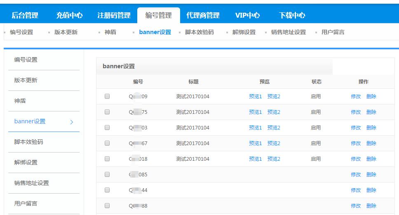
Task: Open the VIP中心 tab
Action: point(247,15)
